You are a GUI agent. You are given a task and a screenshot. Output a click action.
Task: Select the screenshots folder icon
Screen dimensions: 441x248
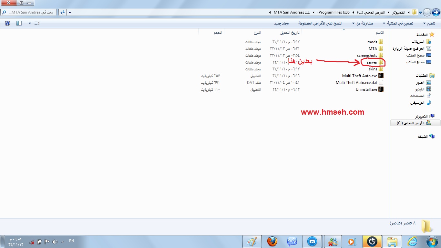[381, 56]
